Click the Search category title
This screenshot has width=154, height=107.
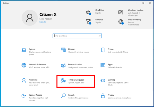(71, 95)
